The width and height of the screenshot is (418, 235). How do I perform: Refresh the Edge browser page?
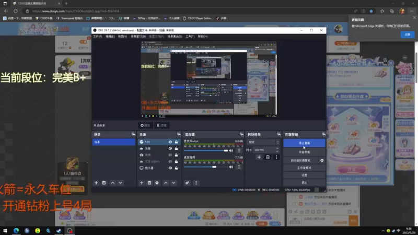click(16, 11)
